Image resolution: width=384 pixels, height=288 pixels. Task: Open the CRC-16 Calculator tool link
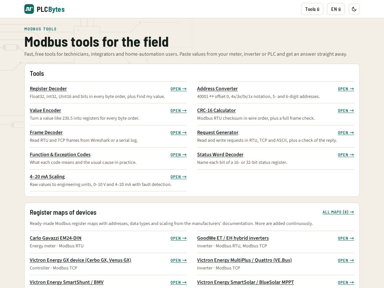pyautogui.click(x=216, y=110)
